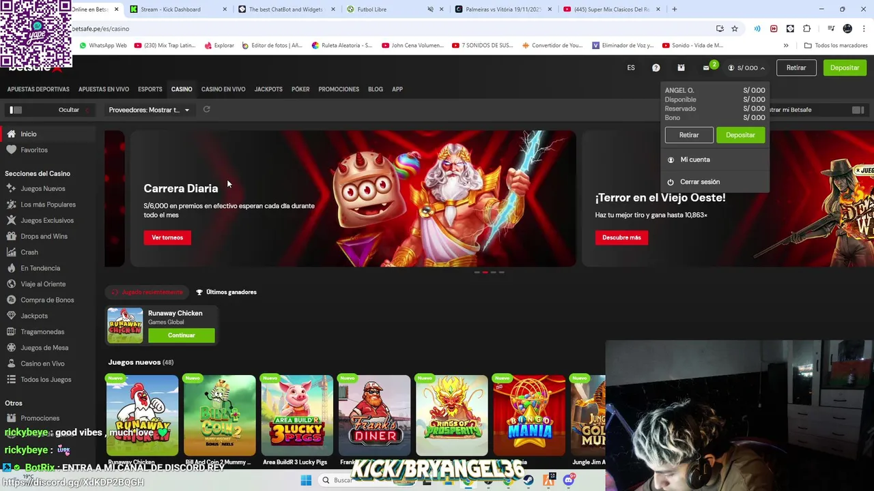Open Bill And Coin 2 Mummy game thumbnail
This screenshot has height=491, width=874.
(x=220, y=415)
